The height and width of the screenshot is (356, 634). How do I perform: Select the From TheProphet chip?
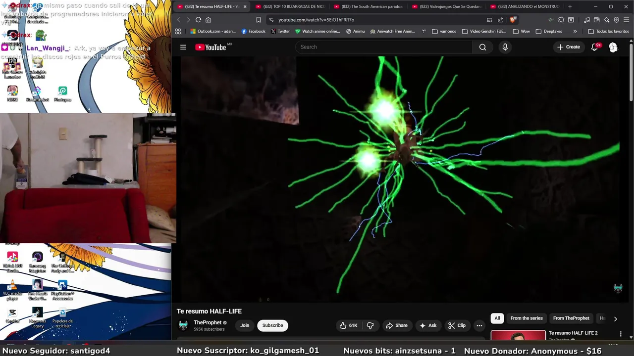click(x=571, y=318)
